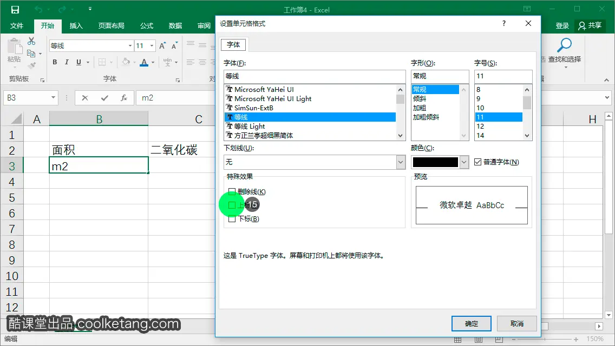Click the column B header
This screenshot has width=615, height=346.
pyautogui.click(x=99, y=119)
